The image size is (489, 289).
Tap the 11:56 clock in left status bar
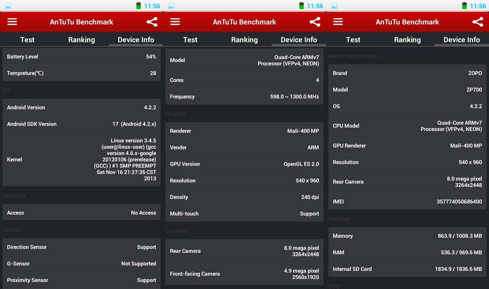tap(152, 6)
